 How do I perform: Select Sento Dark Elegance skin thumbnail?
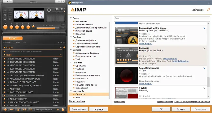[126, 76]
